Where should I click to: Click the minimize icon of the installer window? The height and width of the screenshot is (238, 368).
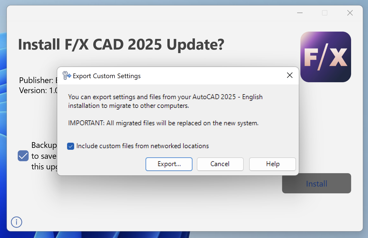coord(300,13)
